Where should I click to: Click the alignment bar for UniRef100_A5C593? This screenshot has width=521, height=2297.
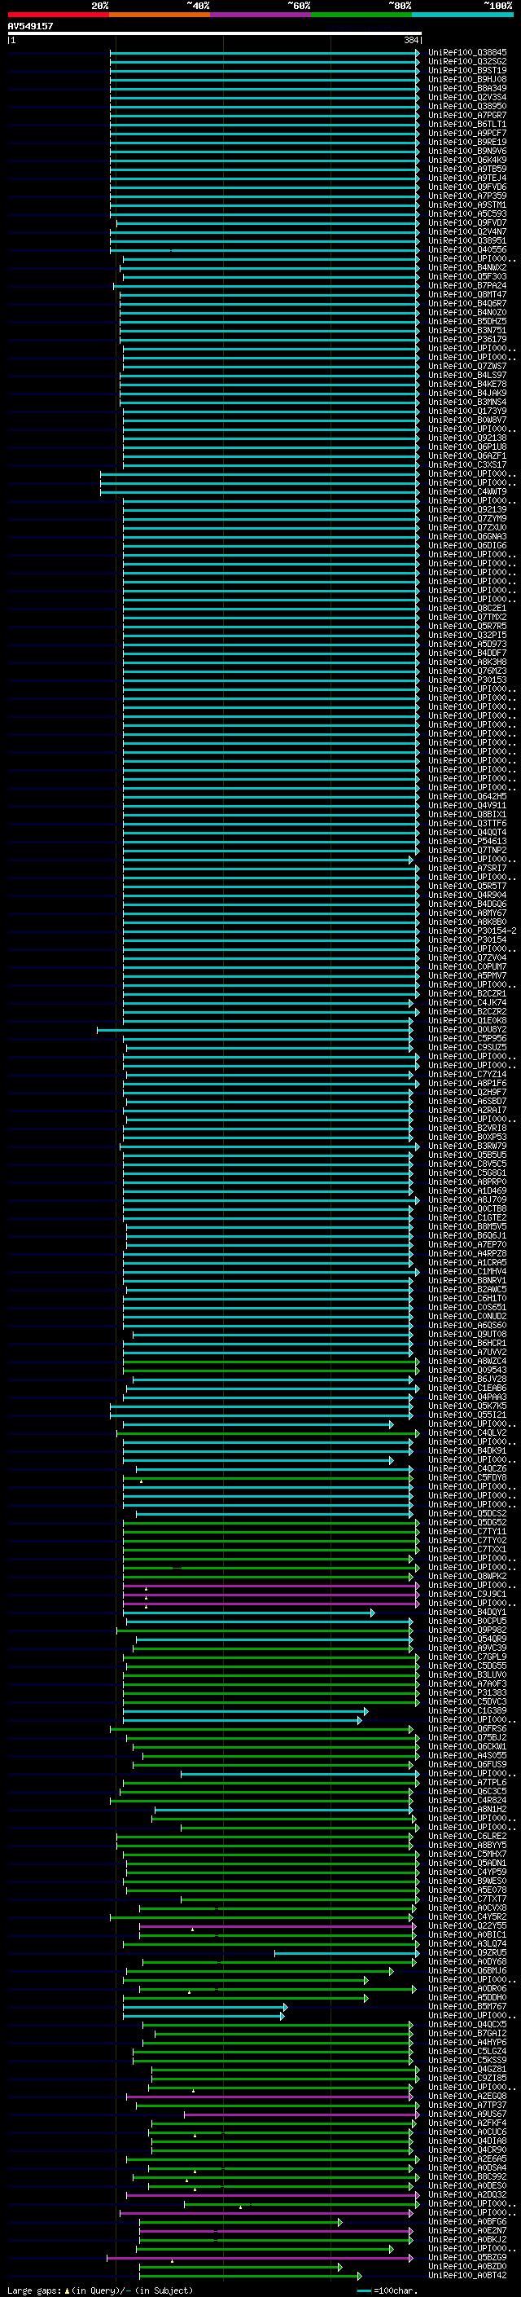coord(265,214)
